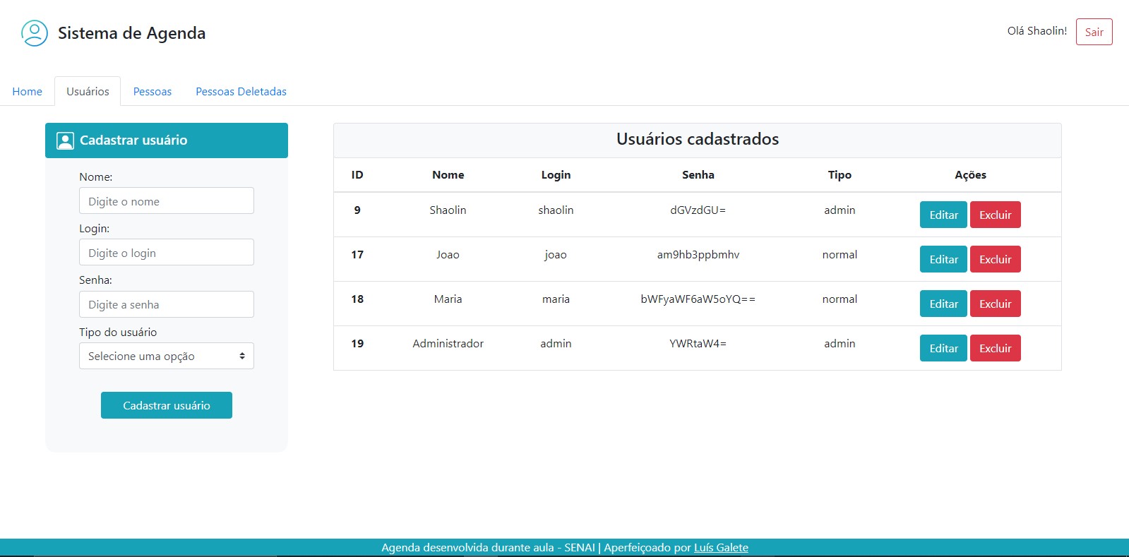Open the Home tab
Image resolution: width=1129 pixels, height=557 pixels.
tap(27, 92)
